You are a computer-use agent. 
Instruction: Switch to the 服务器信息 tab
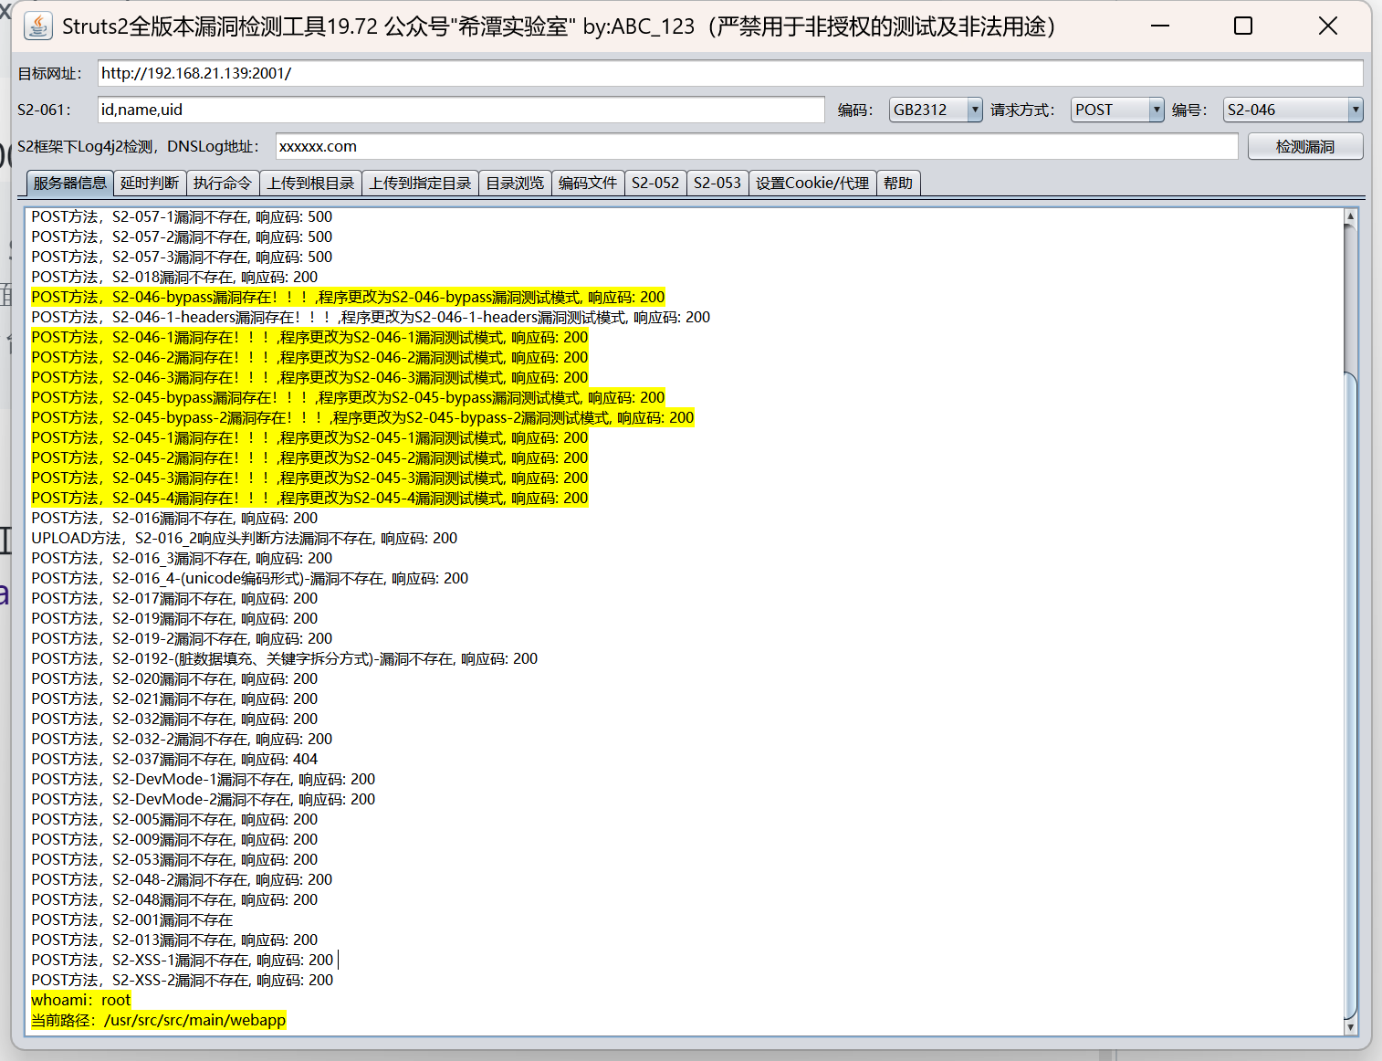(69, 183)
